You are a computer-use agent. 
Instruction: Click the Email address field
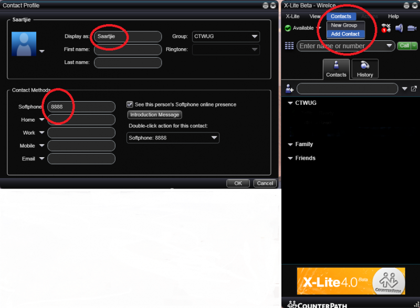81,159
